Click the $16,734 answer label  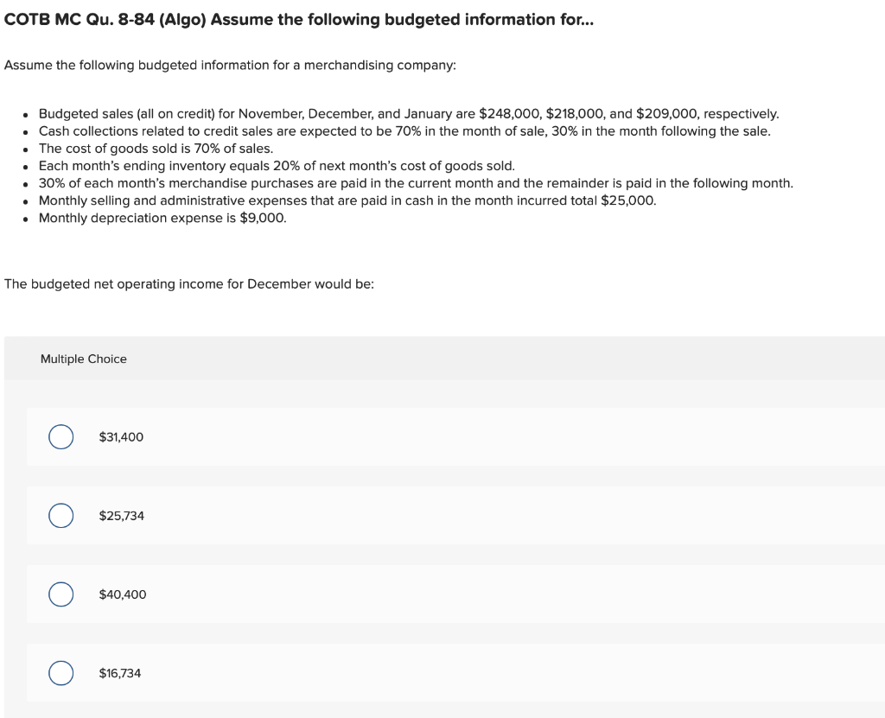tap(119, 672)
